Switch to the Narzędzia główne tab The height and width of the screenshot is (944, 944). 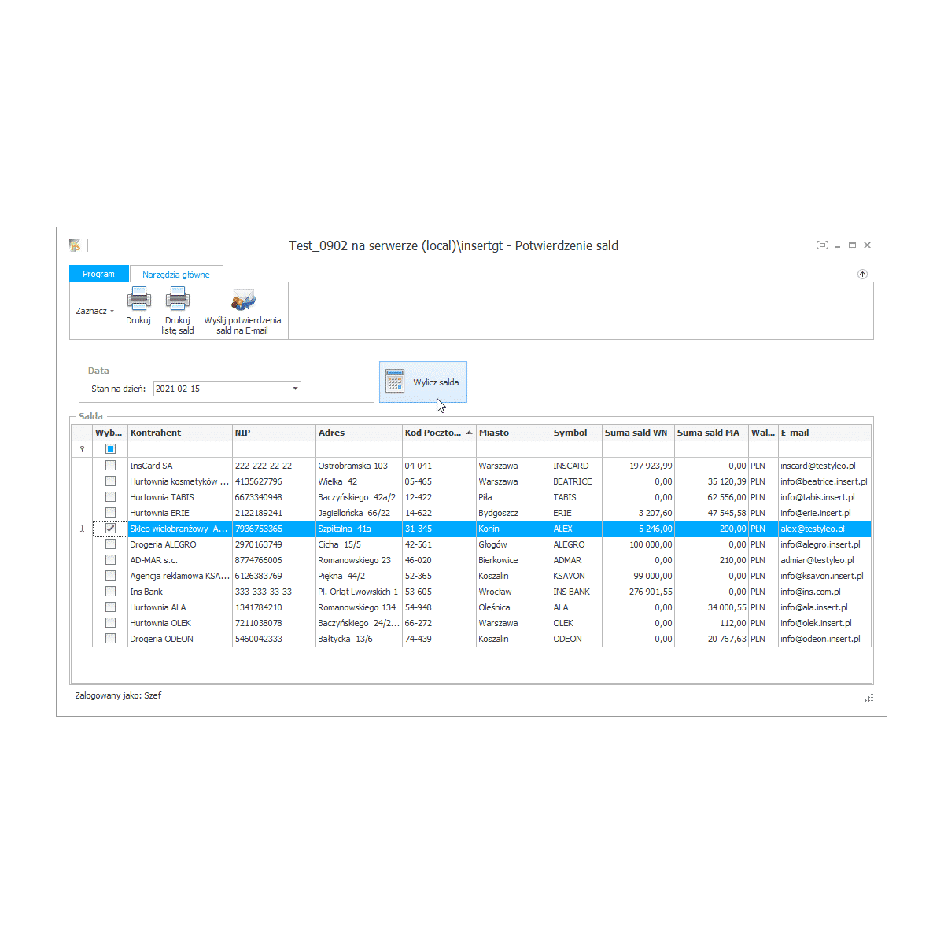point(176,275)
